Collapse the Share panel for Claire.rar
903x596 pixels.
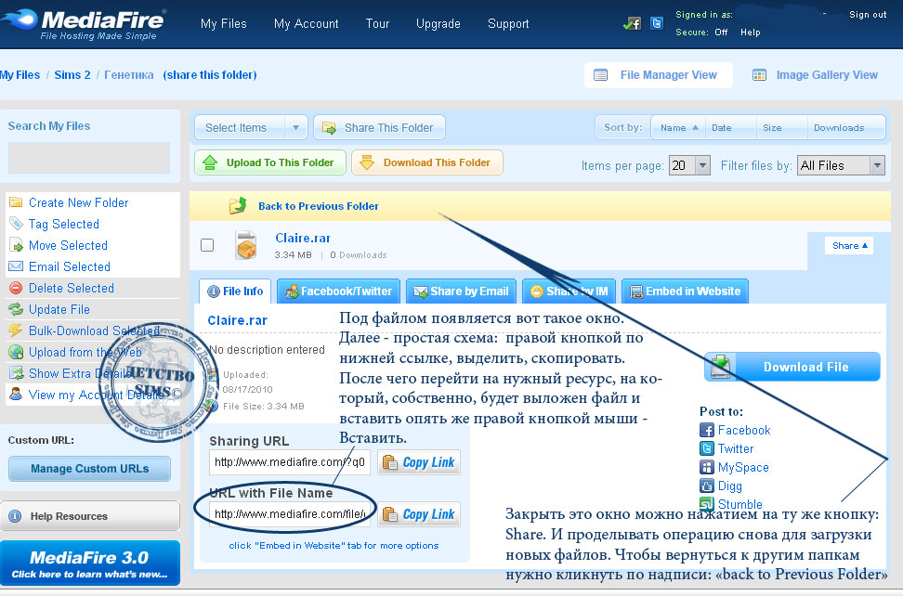pyautogui.click(x=849, y=246)
